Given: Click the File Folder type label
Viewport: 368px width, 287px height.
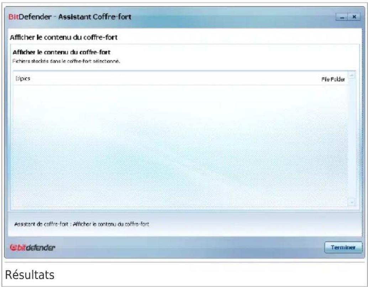Looking at the screenshot, I should click(x=333, y=79).
